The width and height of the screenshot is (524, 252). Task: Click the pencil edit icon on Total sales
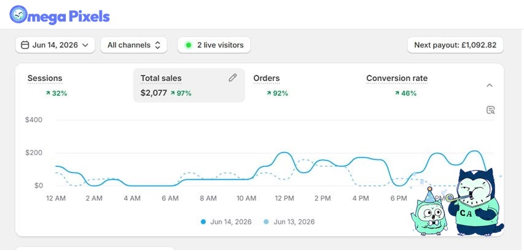click(233, 78)
